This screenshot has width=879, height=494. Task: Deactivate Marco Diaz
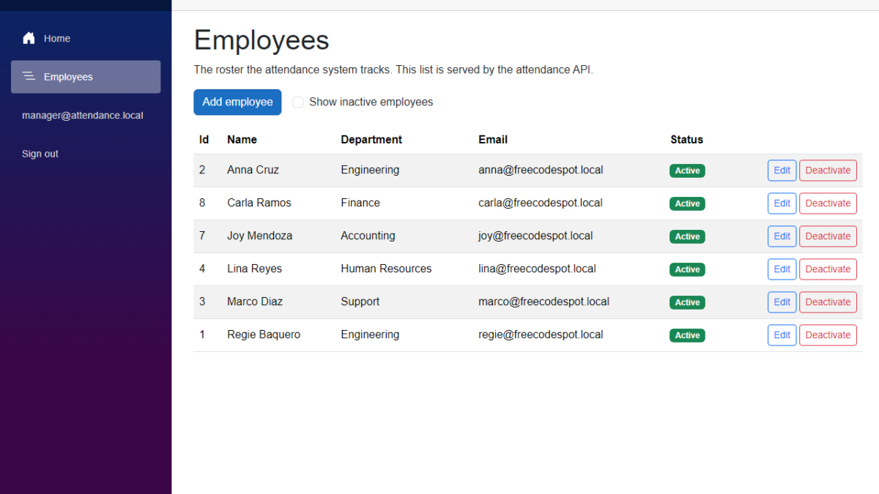[828, 302]
